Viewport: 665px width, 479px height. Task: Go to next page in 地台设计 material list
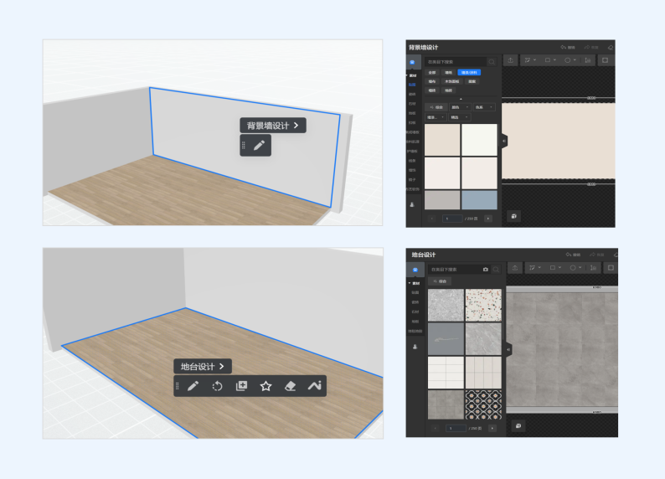point(492,428)
